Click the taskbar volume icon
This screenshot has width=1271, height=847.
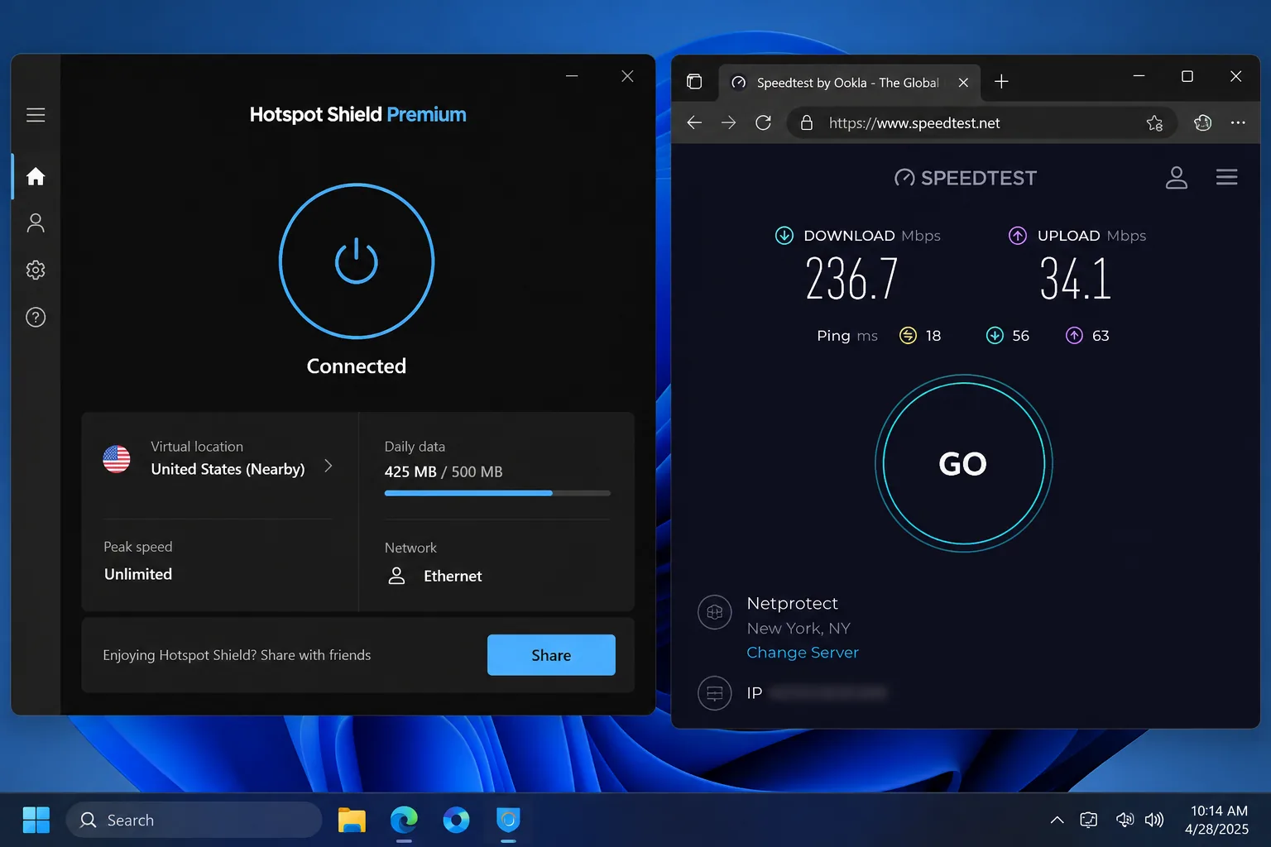[1154, 820]
